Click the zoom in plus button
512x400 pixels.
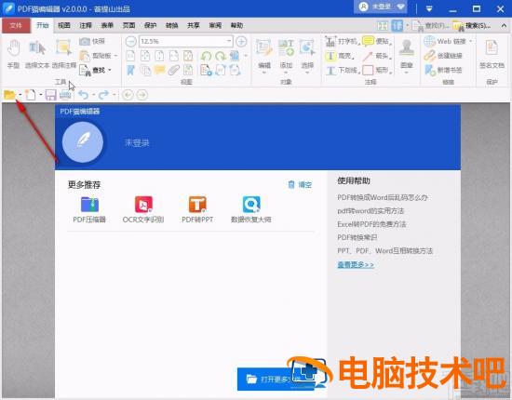pos(241,42)
